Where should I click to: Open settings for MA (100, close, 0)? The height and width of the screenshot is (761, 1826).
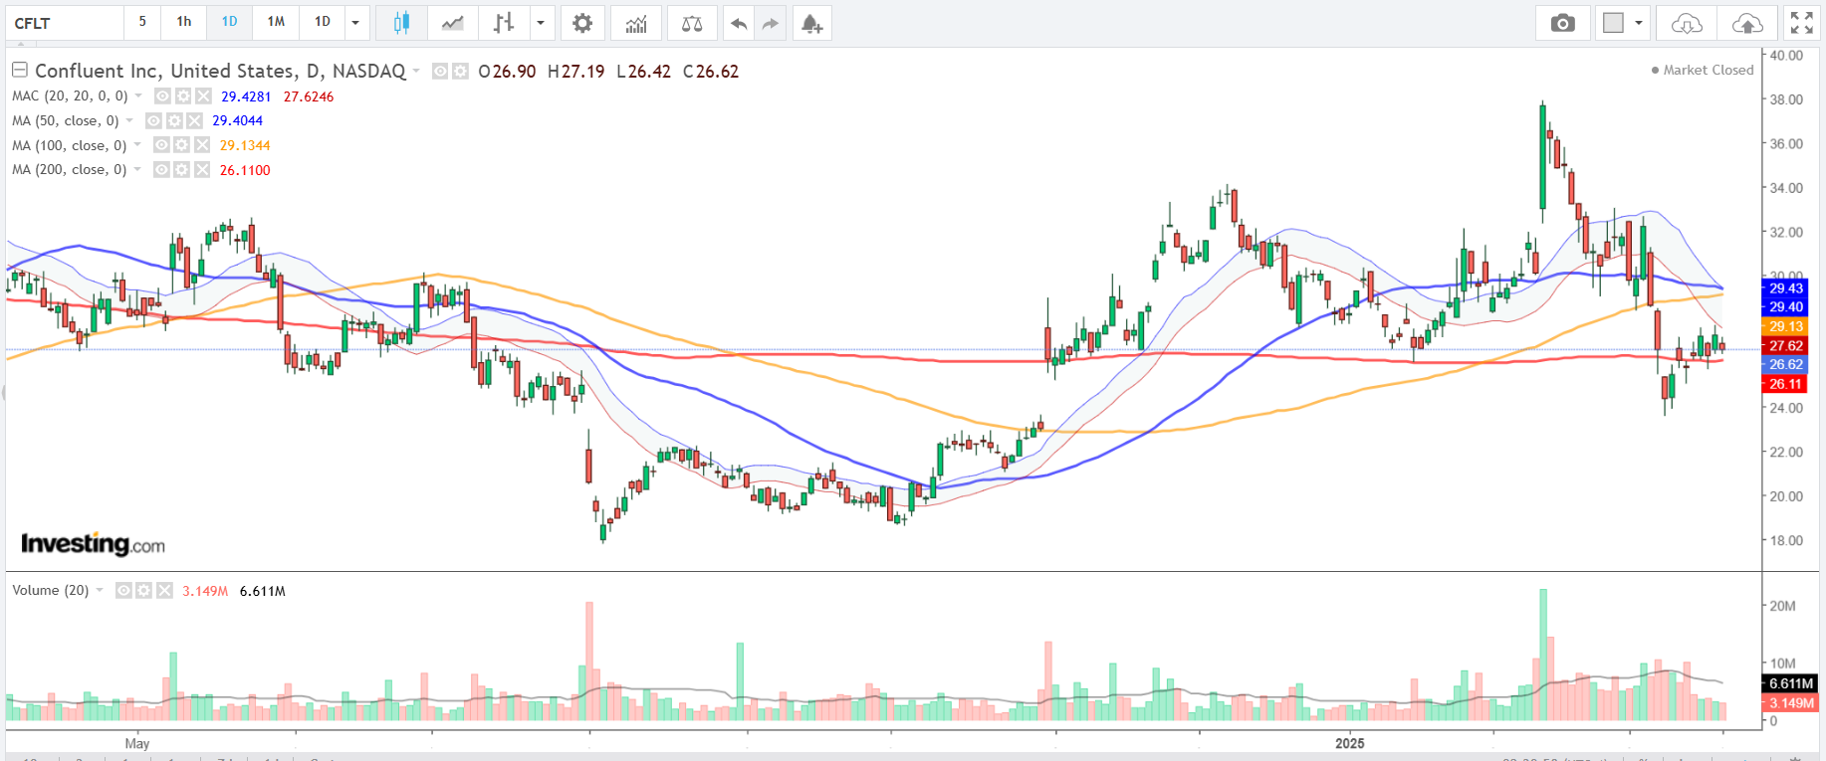click(x=182, y=145)
